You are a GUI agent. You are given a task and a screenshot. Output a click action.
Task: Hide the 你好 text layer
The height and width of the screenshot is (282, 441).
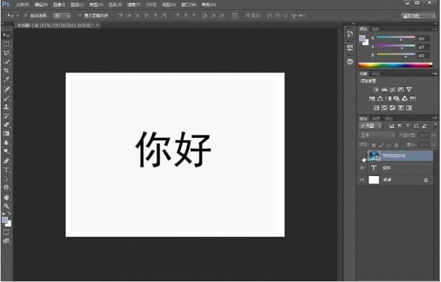[x=363, y=168]
